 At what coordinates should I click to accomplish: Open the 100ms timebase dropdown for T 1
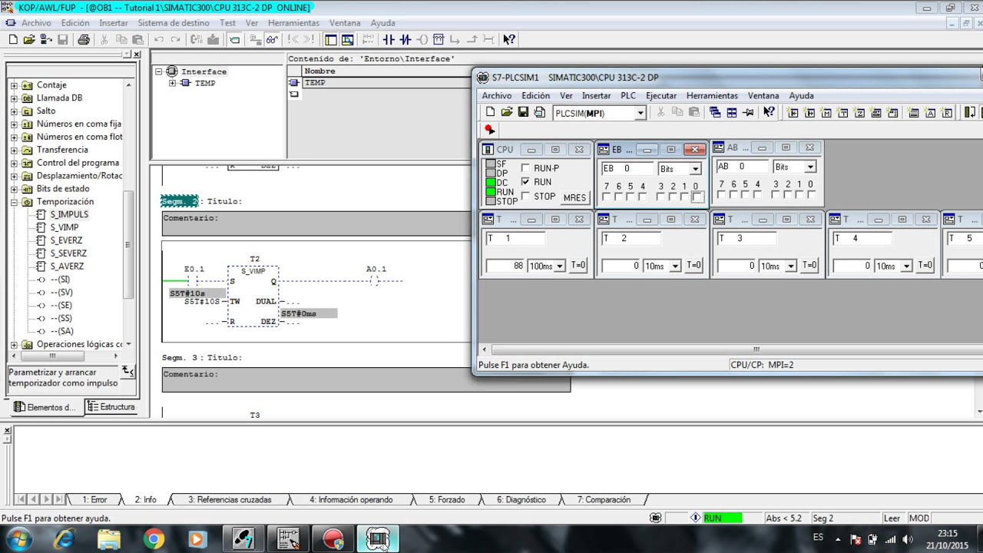point(559,266)
